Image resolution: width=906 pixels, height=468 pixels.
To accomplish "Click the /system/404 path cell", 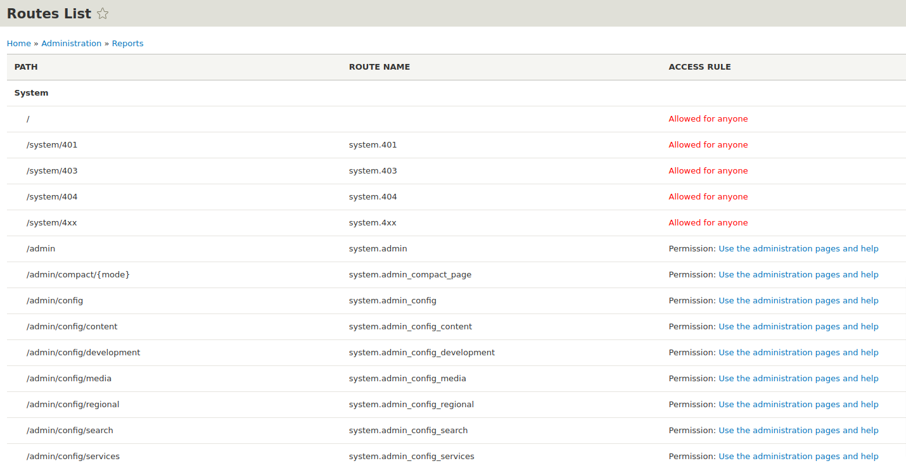I will [52, 197].
